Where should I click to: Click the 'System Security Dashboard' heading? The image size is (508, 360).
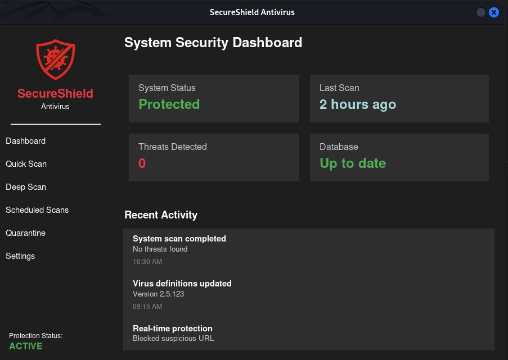point(213,43)
